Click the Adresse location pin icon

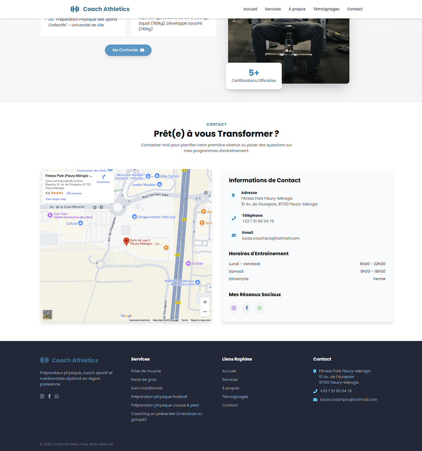click(233, 195)
